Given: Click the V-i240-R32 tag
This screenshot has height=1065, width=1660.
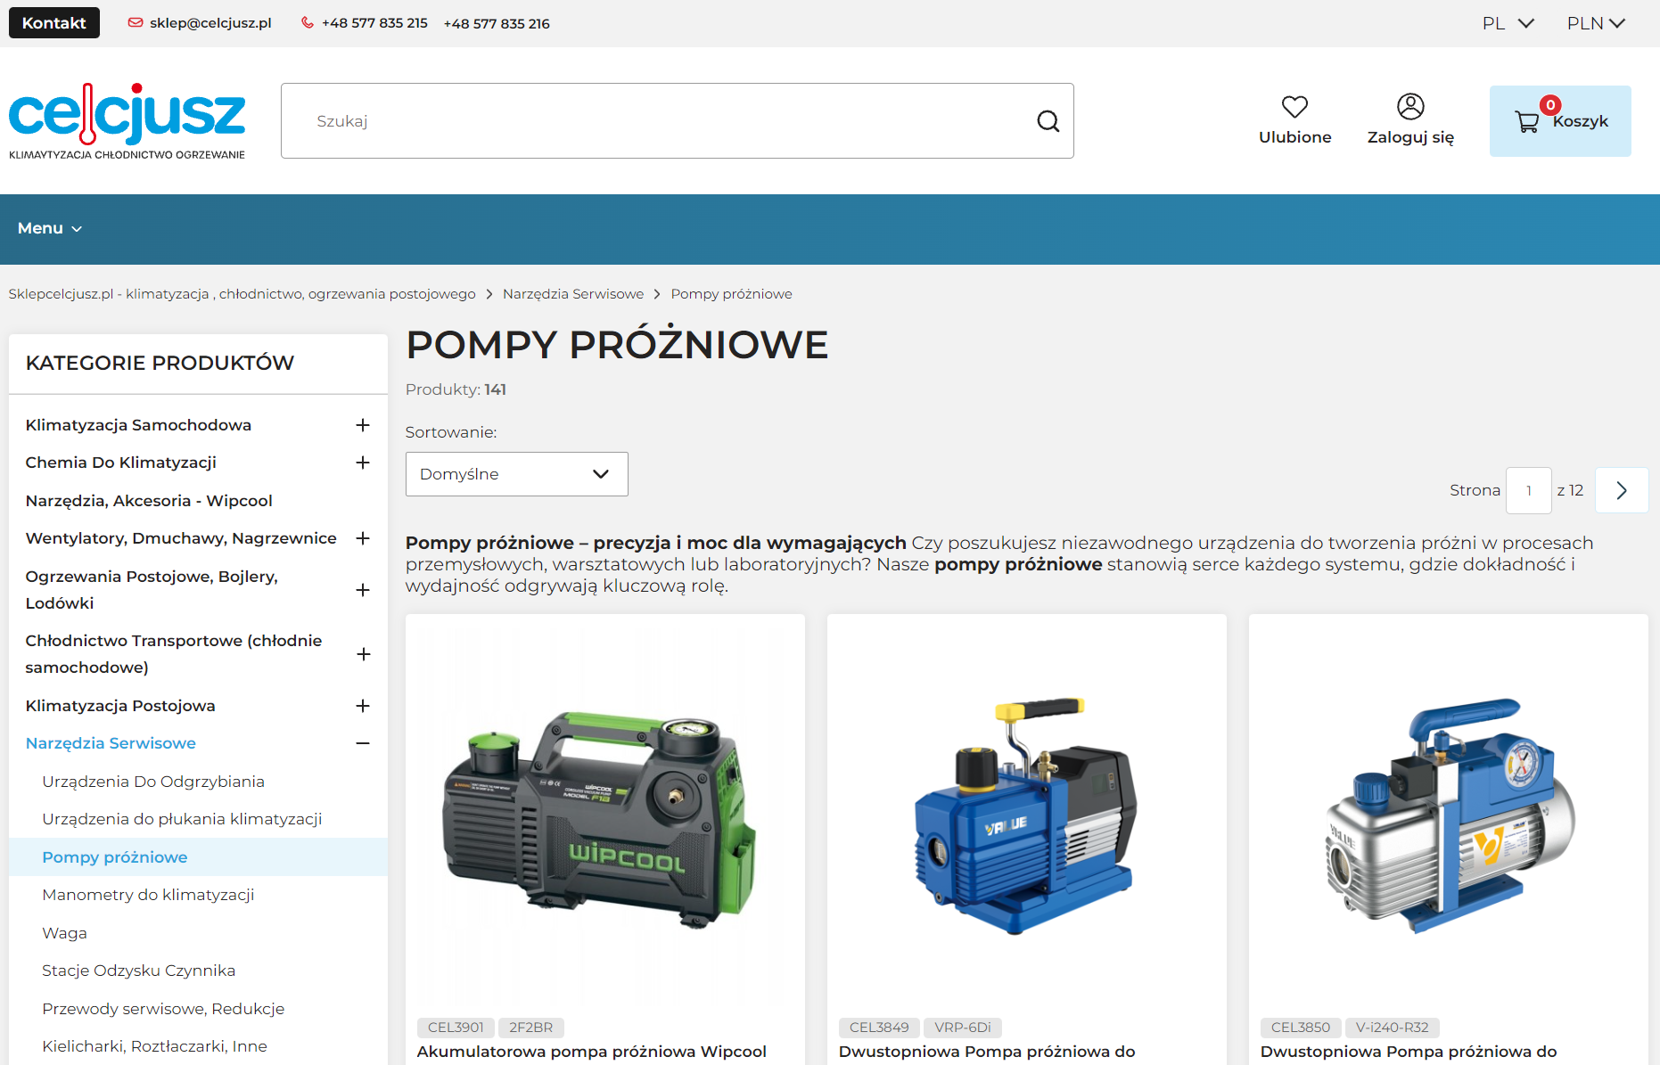Looking at the screenshot, I should (1393, 1028).
